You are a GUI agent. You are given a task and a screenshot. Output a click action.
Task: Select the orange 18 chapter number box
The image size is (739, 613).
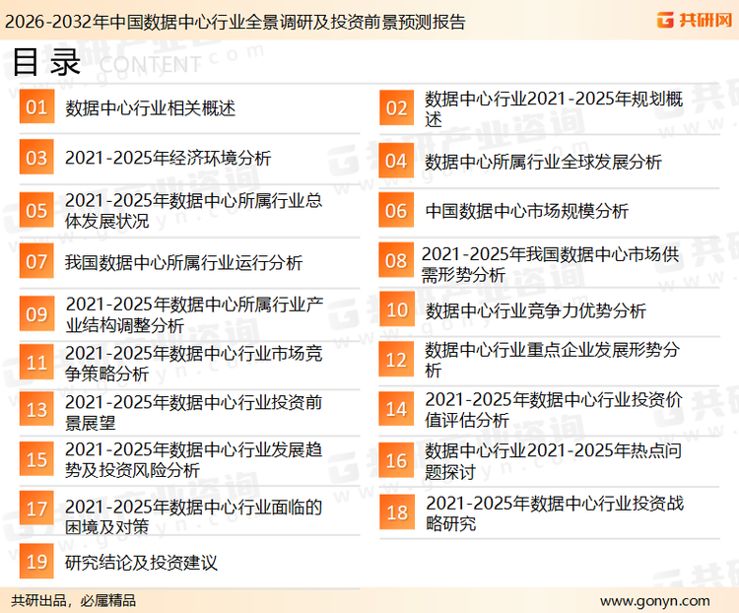[x=397, y=512]
